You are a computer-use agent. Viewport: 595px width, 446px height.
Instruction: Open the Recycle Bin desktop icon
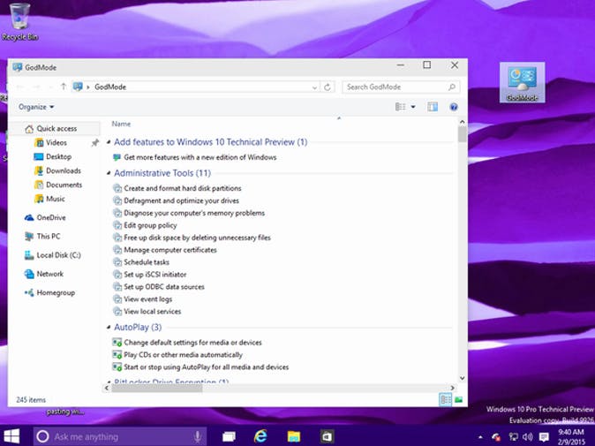tap(19, 21)
